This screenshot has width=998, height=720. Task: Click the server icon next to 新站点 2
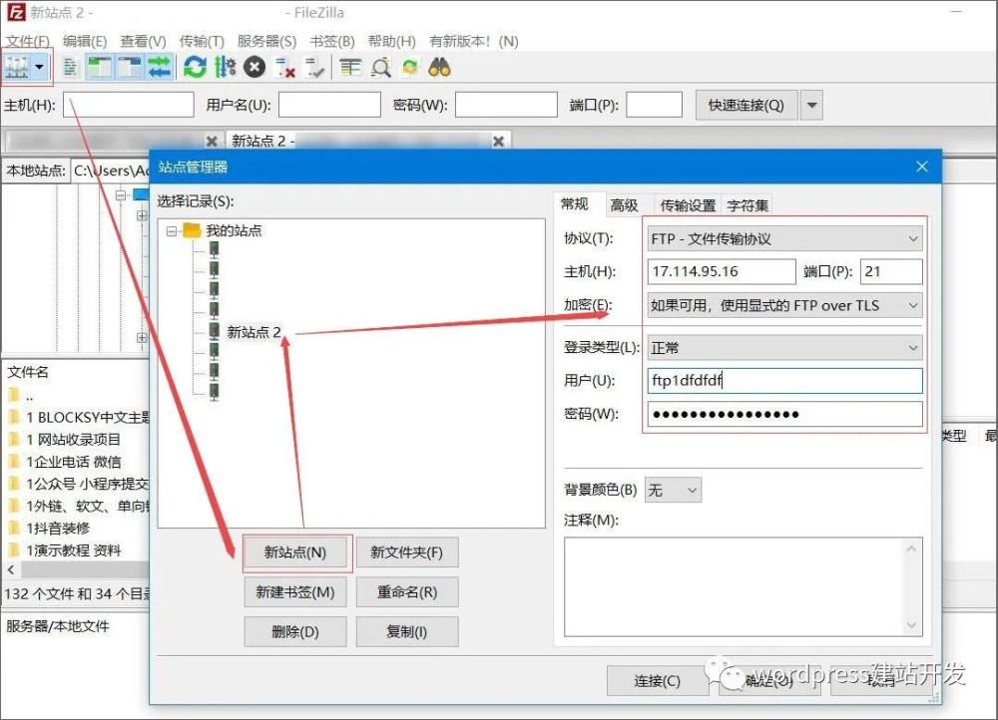click(x=215, y=331)
